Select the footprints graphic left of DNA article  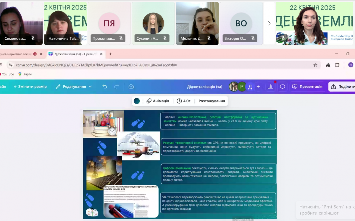(x=89, y=200)
